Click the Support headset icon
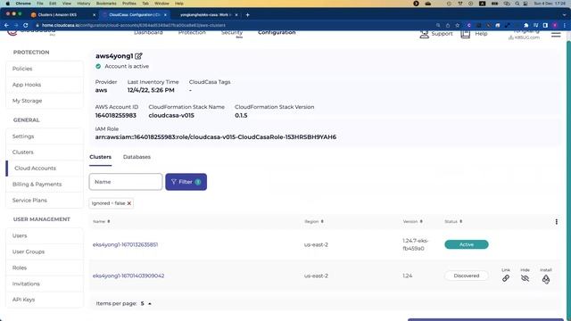571x321 pixels. click(x=424, y=34)
